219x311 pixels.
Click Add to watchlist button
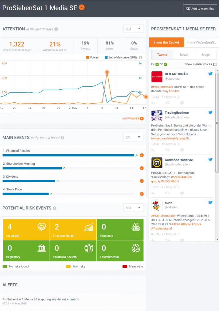point(200,9)
